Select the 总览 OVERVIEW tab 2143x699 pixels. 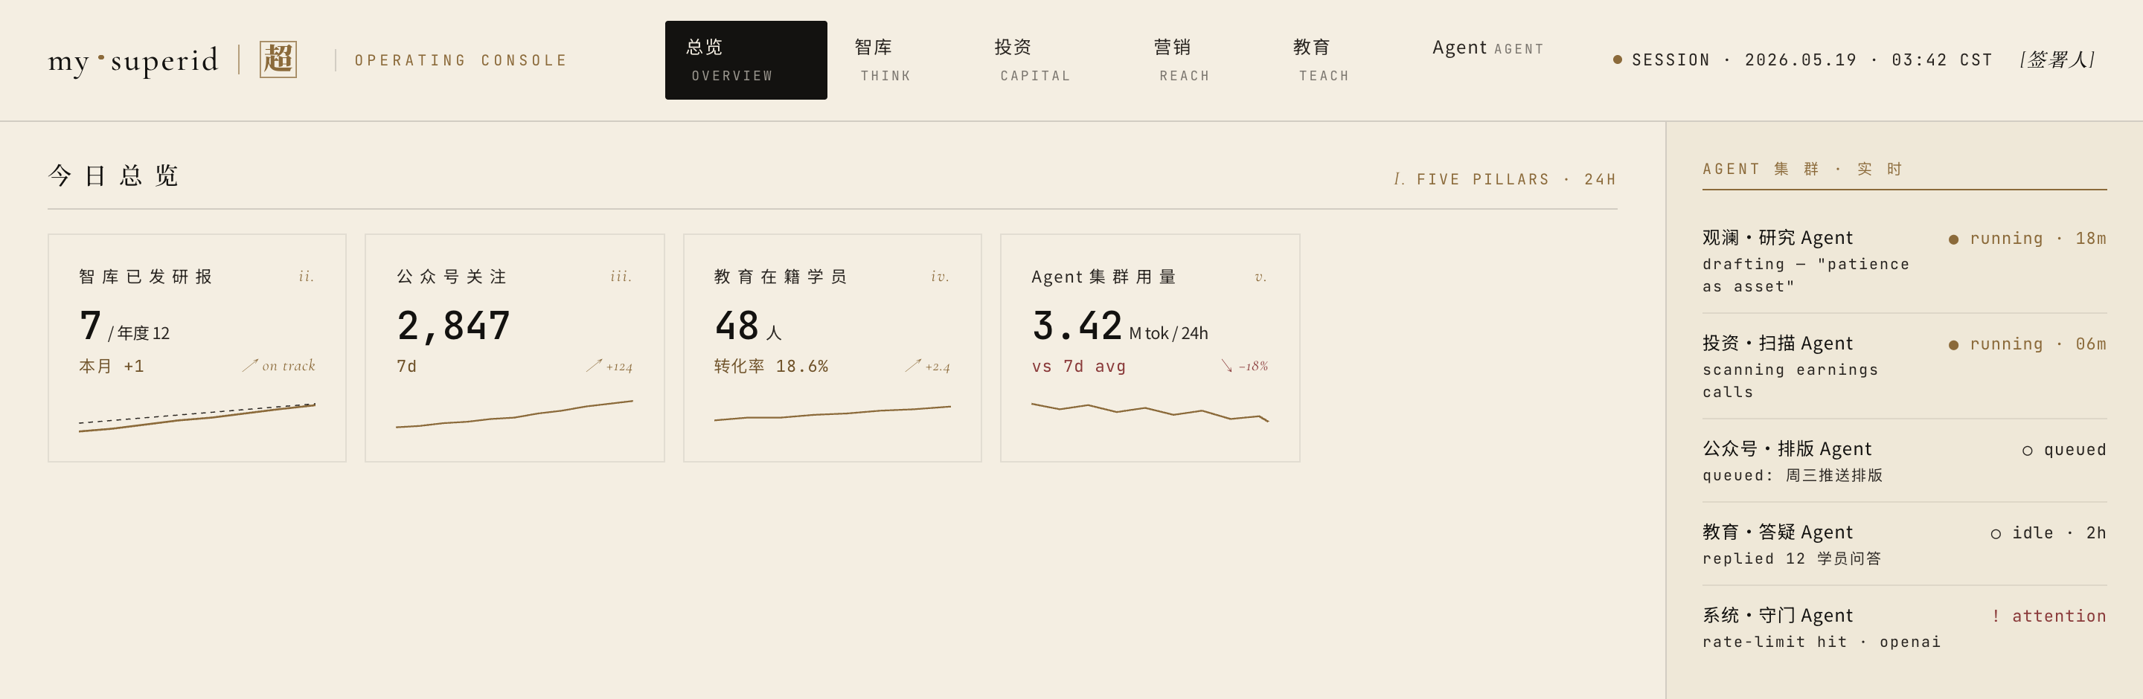click(746, 59)
